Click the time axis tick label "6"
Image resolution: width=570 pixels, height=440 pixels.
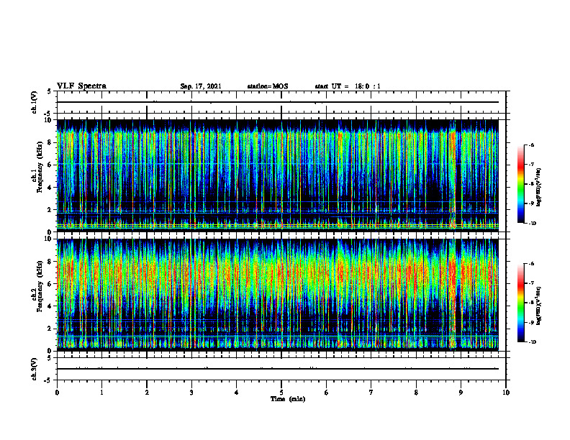(x=327, y=393)
